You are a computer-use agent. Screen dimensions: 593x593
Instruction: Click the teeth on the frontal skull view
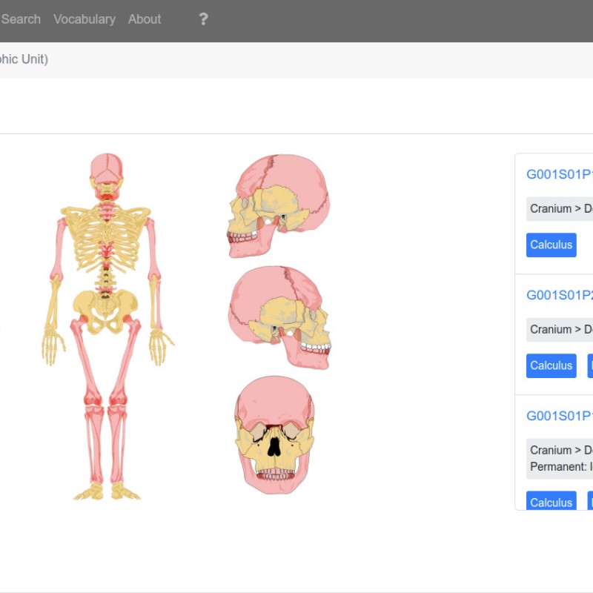pyautogui.click(x=276, y=473)
